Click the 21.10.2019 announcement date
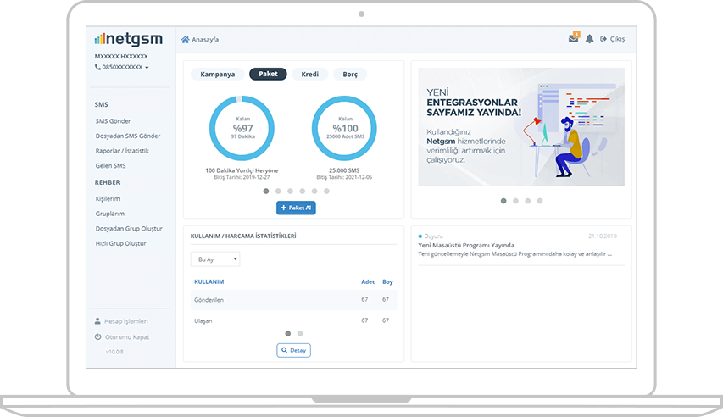Viewport: 723px width, 417px height. pyautogui.click(x=602, y=236)
